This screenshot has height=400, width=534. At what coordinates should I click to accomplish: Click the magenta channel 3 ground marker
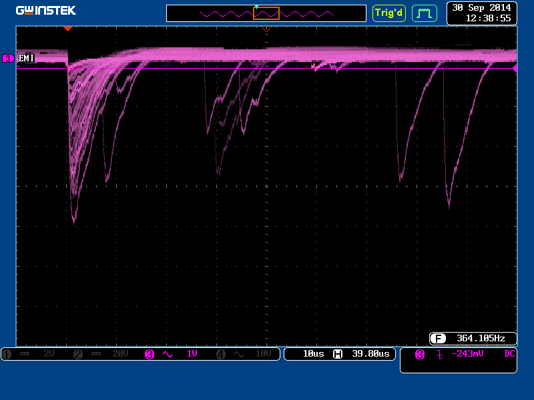point(8,59)
